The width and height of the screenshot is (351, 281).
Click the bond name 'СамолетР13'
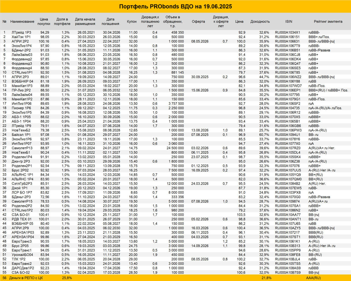[x=22, y=148]
